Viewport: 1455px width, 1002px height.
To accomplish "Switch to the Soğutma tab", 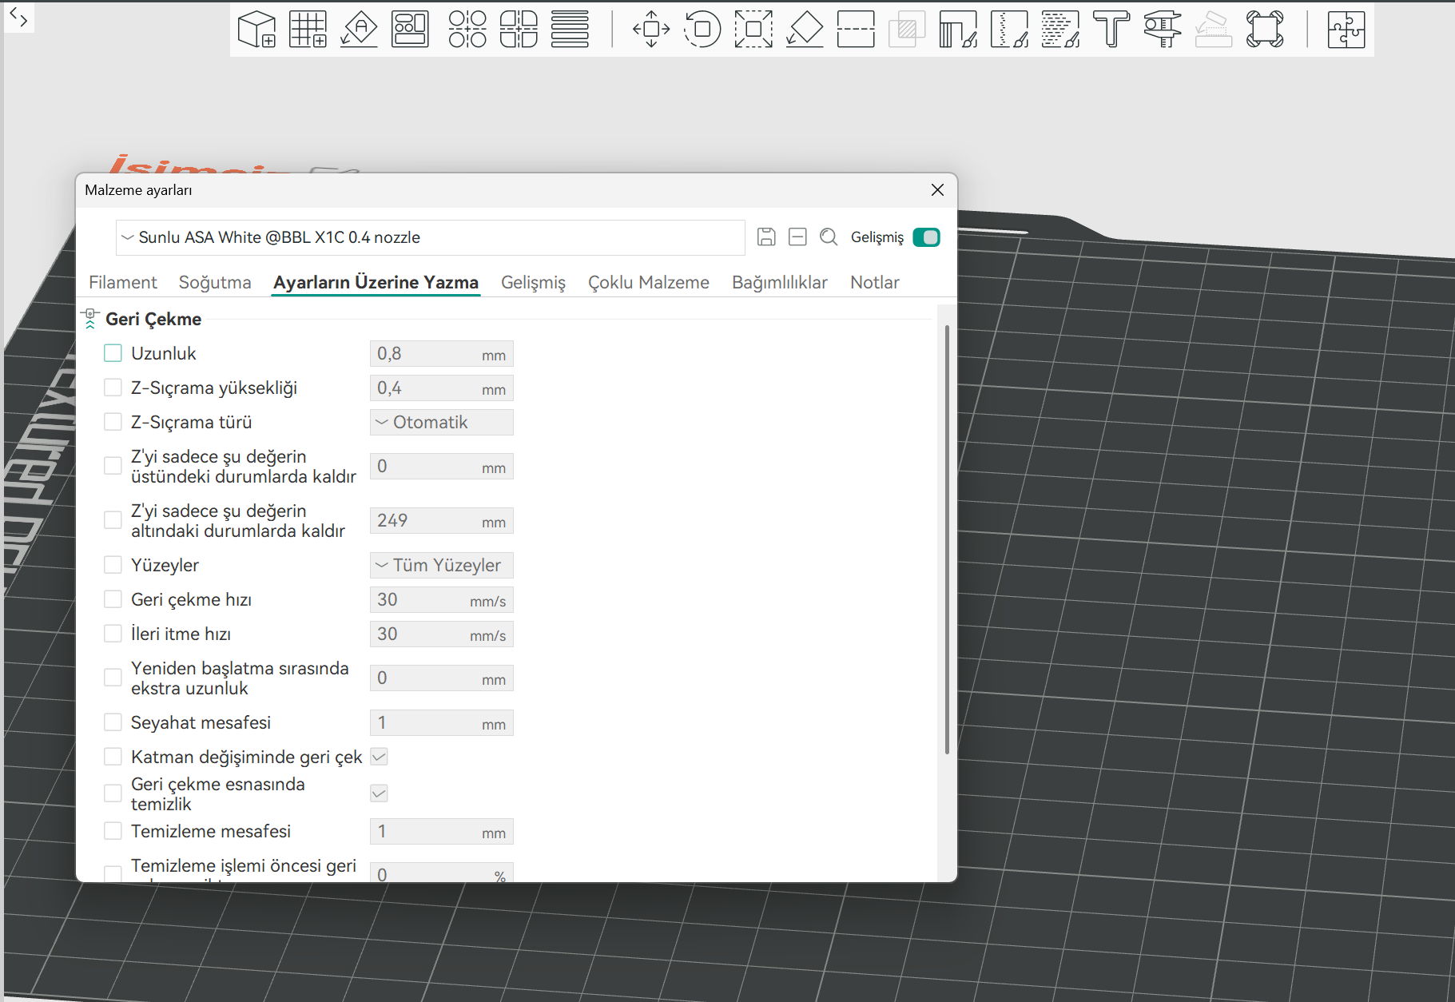I will (215, 282).
